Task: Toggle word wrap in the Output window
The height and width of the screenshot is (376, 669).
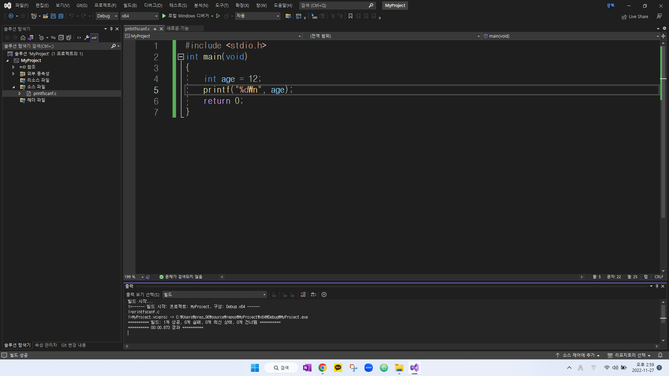Action: 314,295
